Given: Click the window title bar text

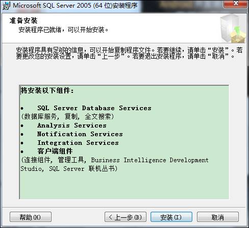Looking at the screenshot, I should point(75,6).
